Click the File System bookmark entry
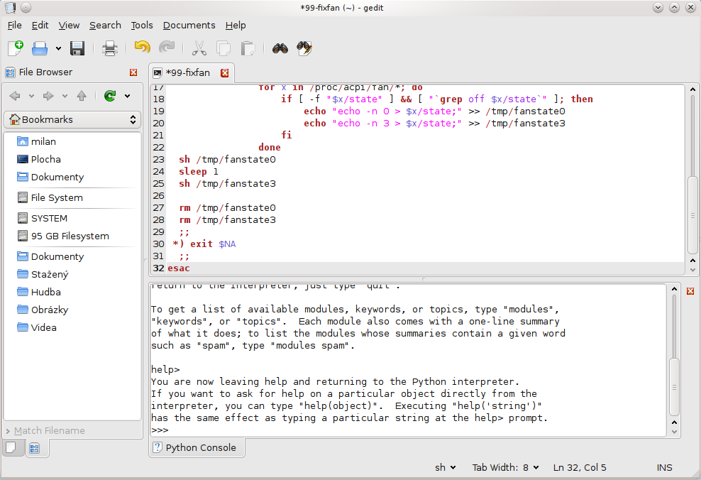The width and height of the screenshot is (701, 480). (x=56, y=197)
